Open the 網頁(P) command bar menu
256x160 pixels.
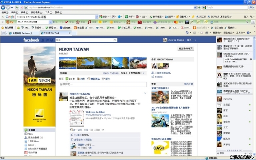pyautogui.click(x=217, y=33)
